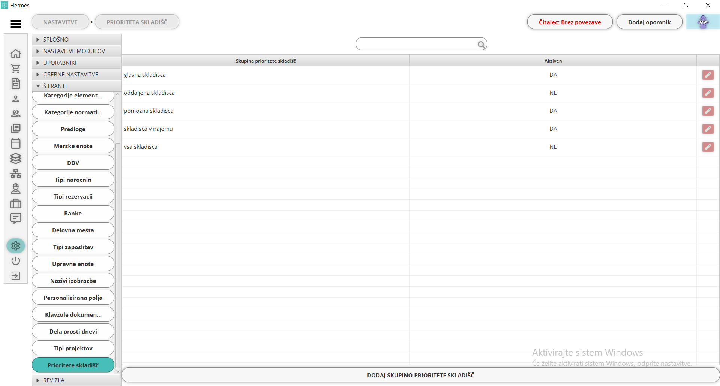
Task: Click the highlighted settings gear icon
Action: coord(16,246)
